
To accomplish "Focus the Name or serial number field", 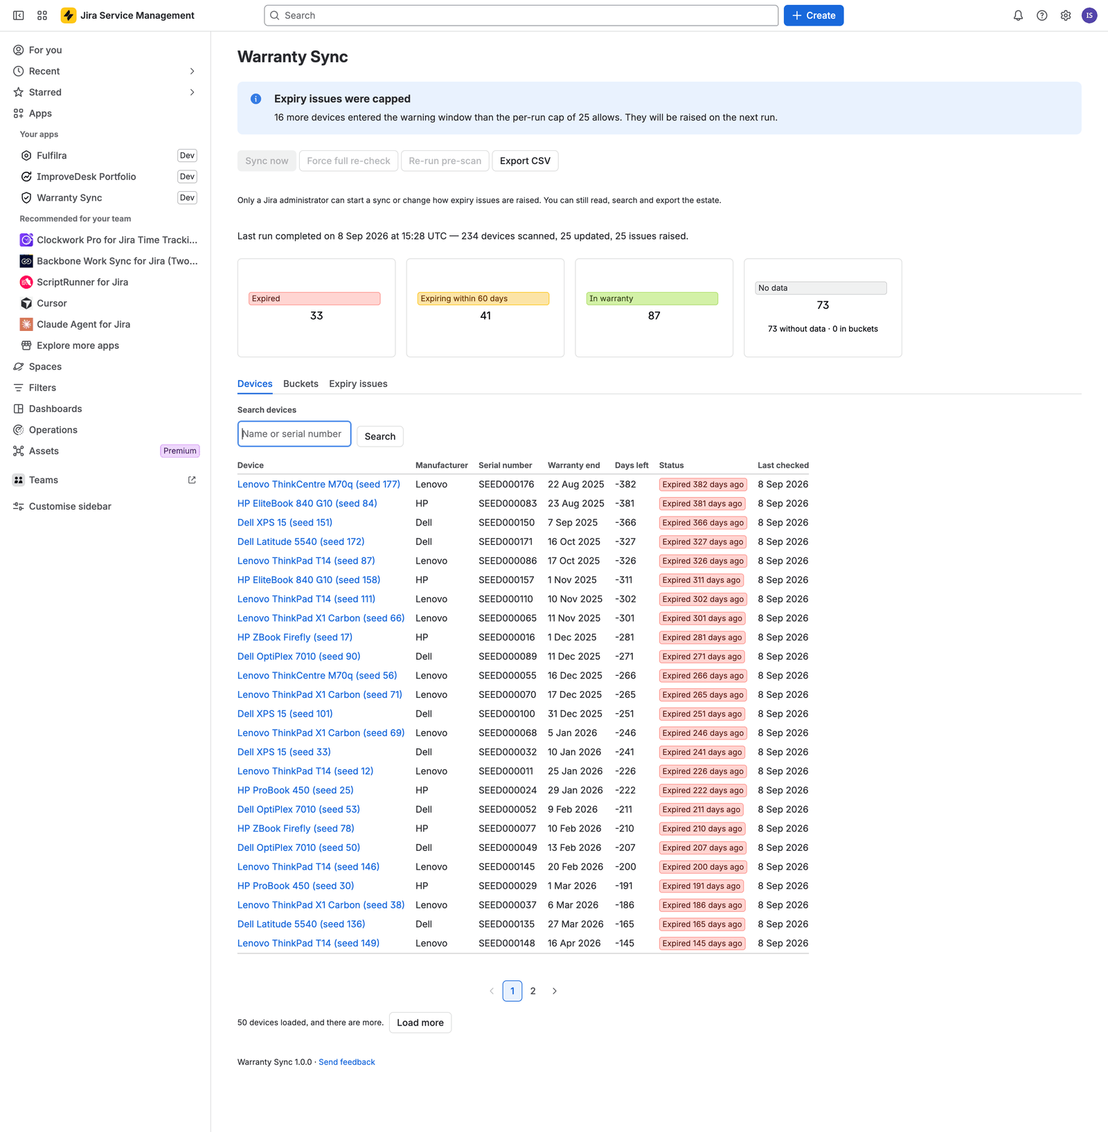I will tap(294, 434).
